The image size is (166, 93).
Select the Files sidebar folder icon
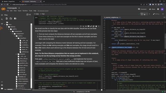pyautogui.click(x=2, y=28)
